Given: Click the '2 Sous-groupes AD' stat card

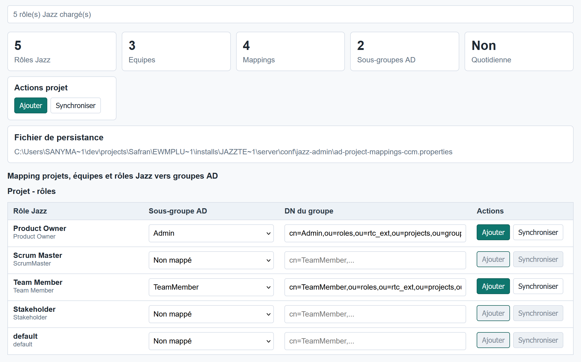Looking at the screenshot, I should 405,52.
